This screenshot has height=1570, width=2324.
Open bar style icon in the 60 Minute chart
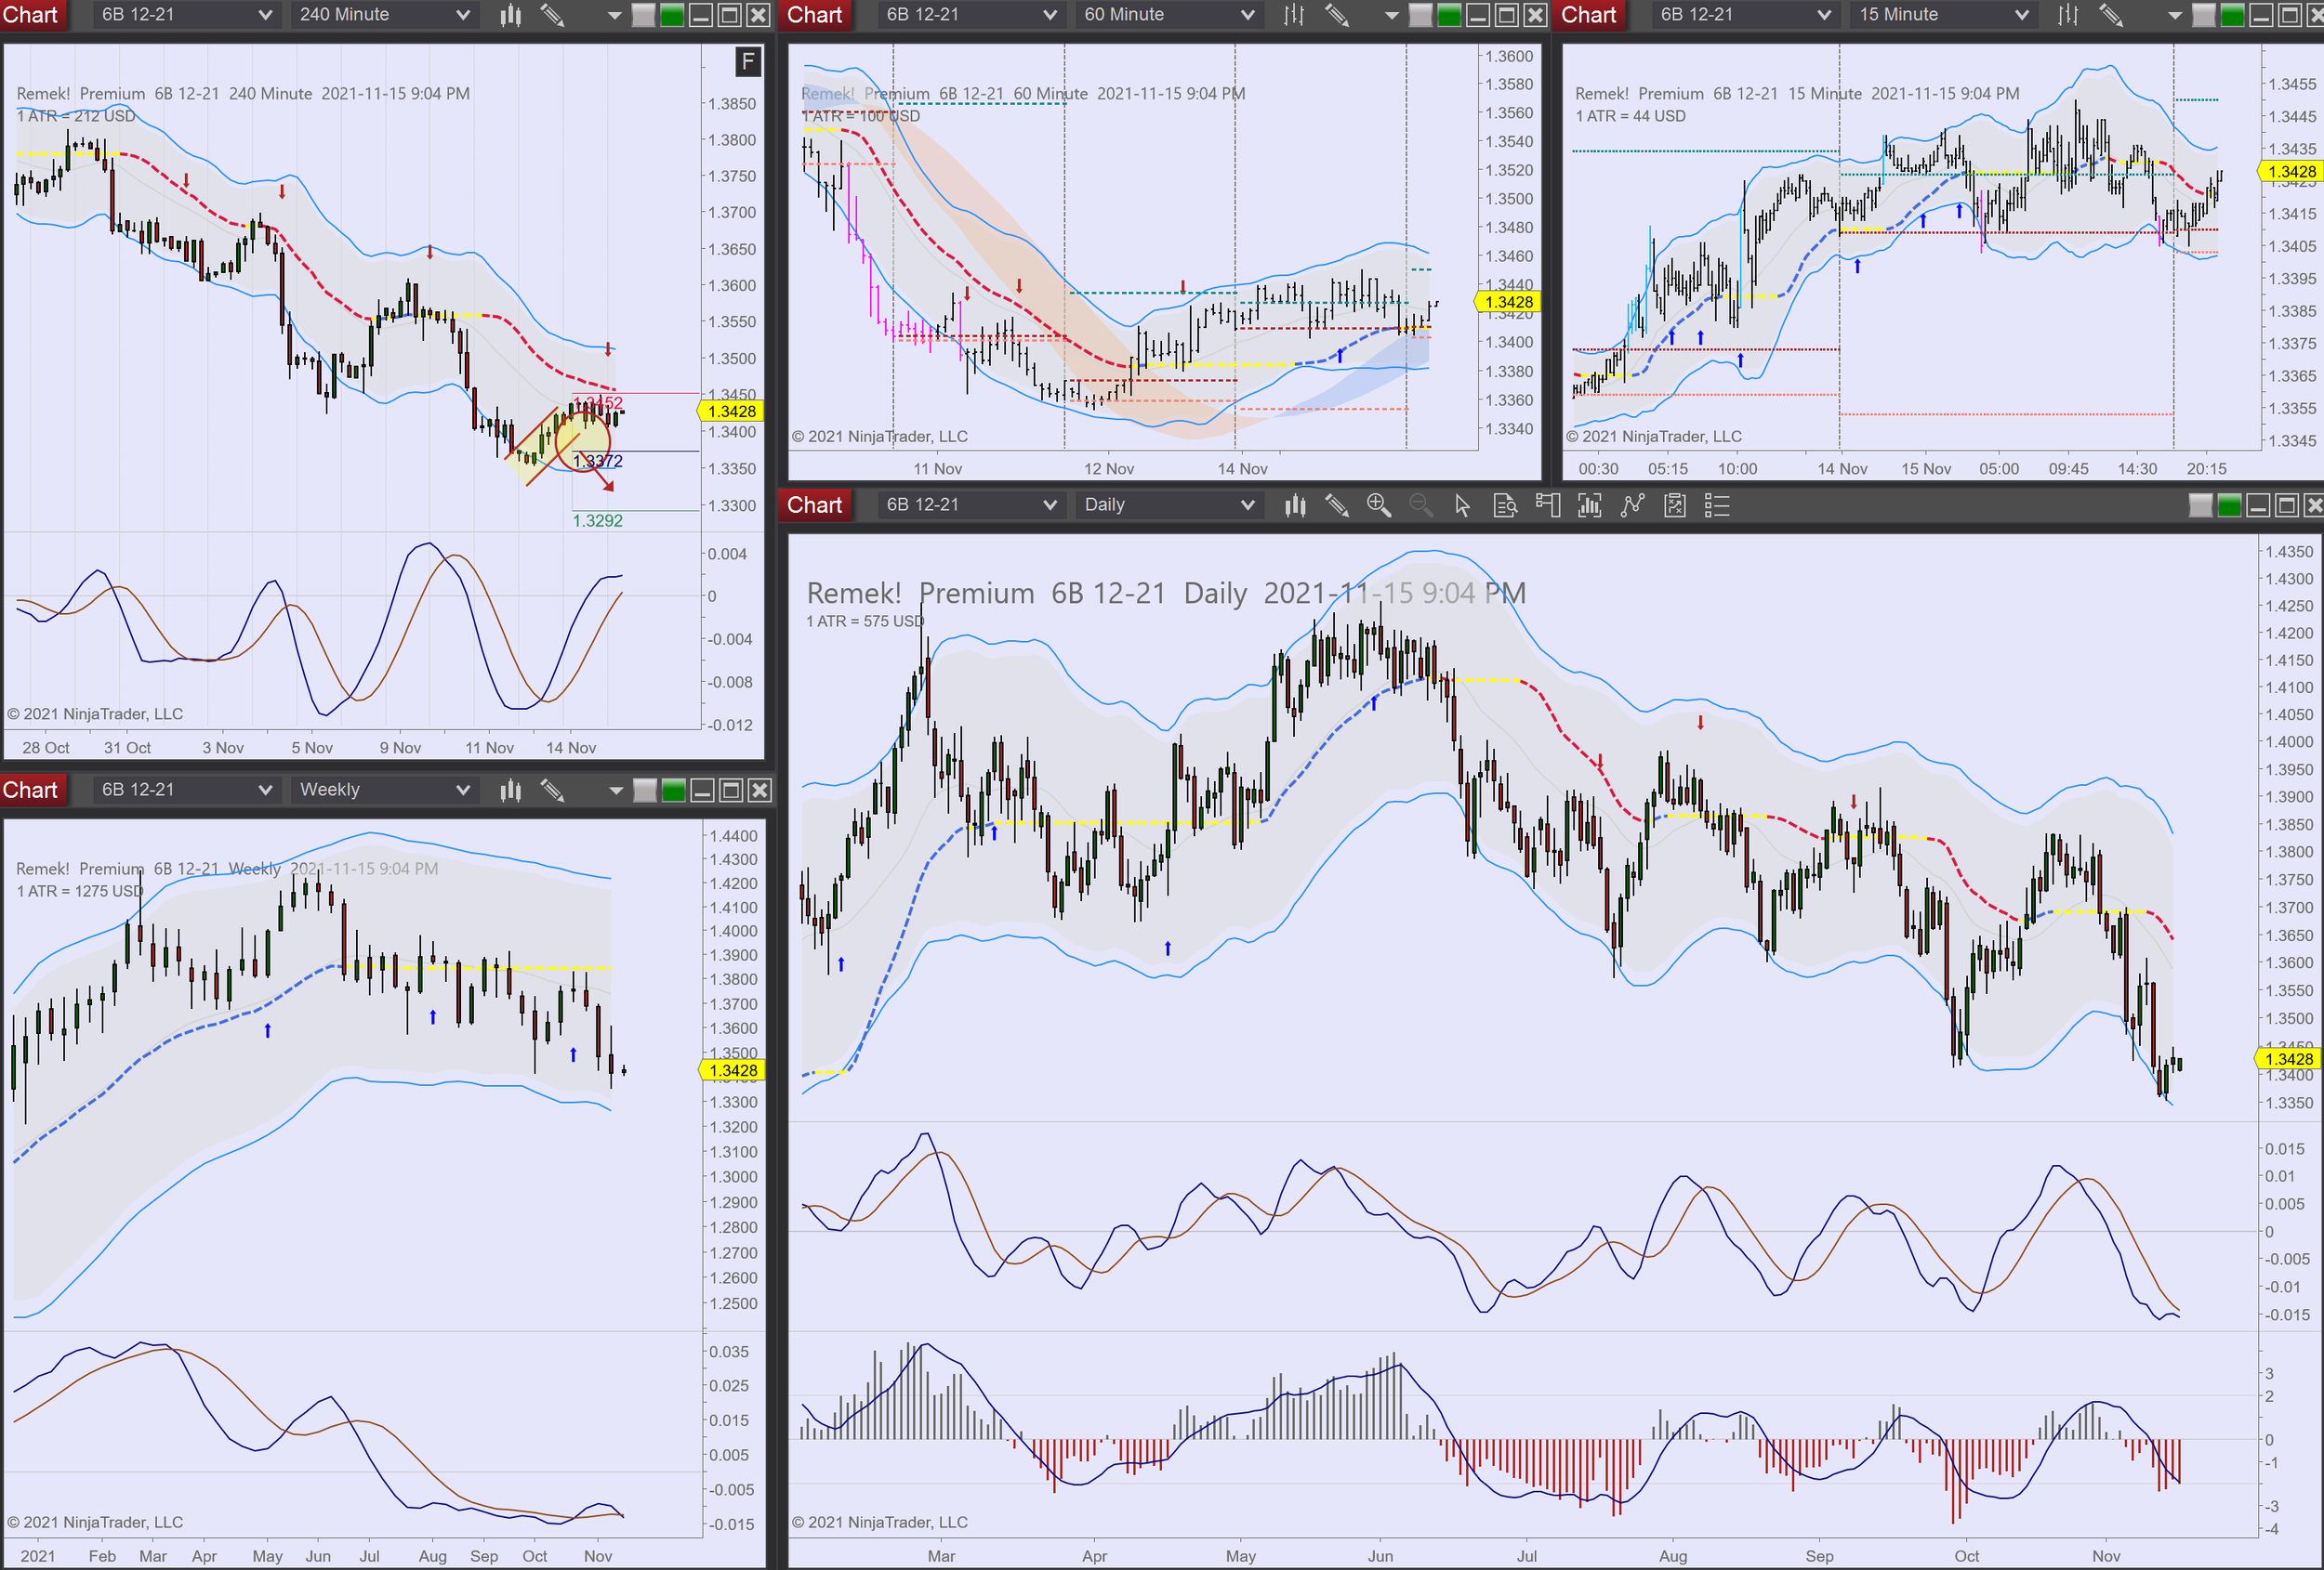[x=1294, y=15]
